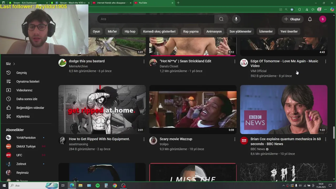Open options for Brian Cox BBC video
This screenshot has height=189, width=336.
(325, 139)
